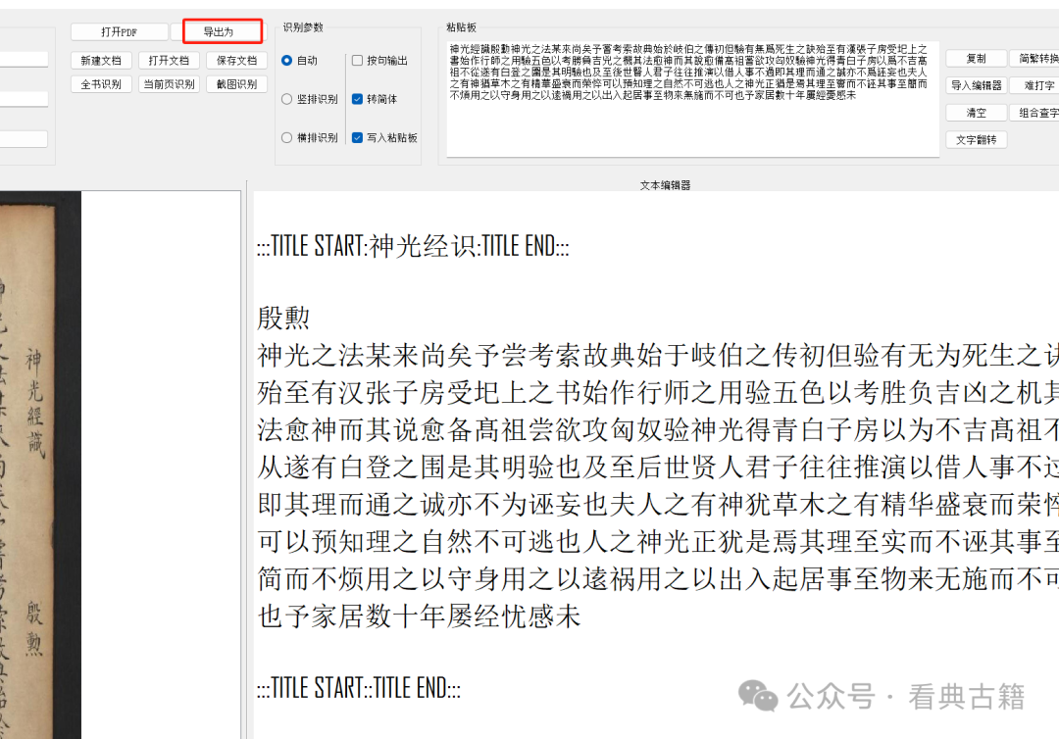Import text into editor via 导入编辑器
1059x739 pixels.
pyautogui.click(x=976, y=85)
